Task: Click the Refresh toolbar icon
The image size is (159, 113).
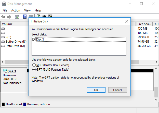Action: (38, 17)
